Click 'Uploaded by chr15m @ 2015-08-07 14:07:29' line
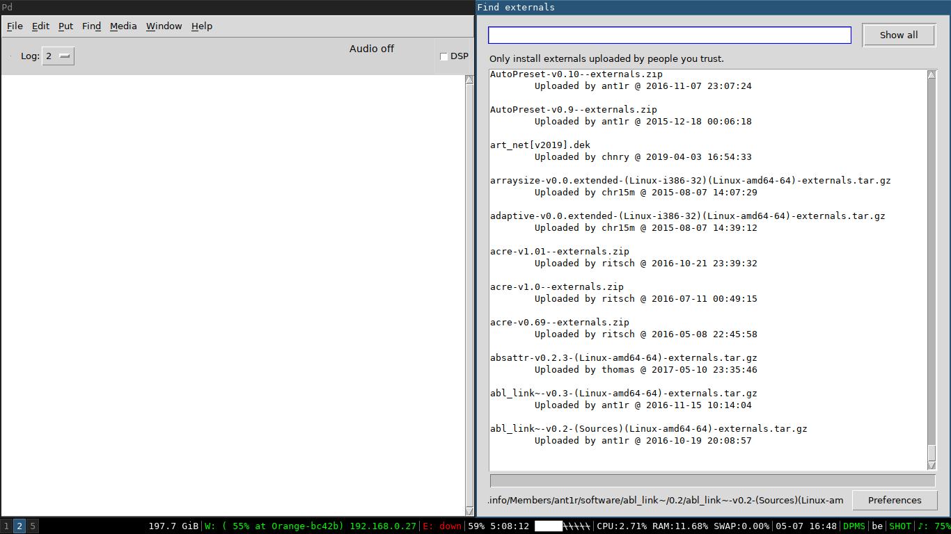951x534 pixels. (646, 193)
